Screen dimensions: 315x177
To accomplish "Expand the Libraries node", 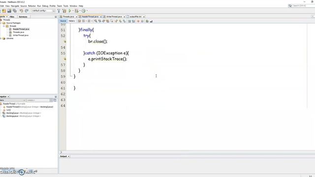I will (x=1, y=38).
